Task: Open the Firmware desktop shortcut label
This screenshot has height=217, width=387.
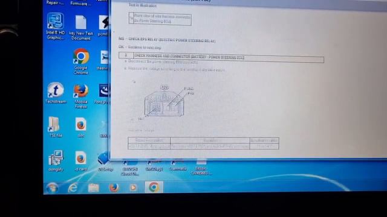Action: 80,3
